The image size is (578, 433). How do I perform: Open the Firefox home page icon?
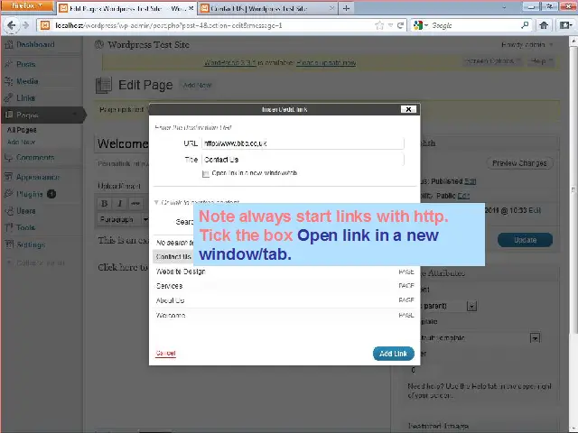coord(544,25)
